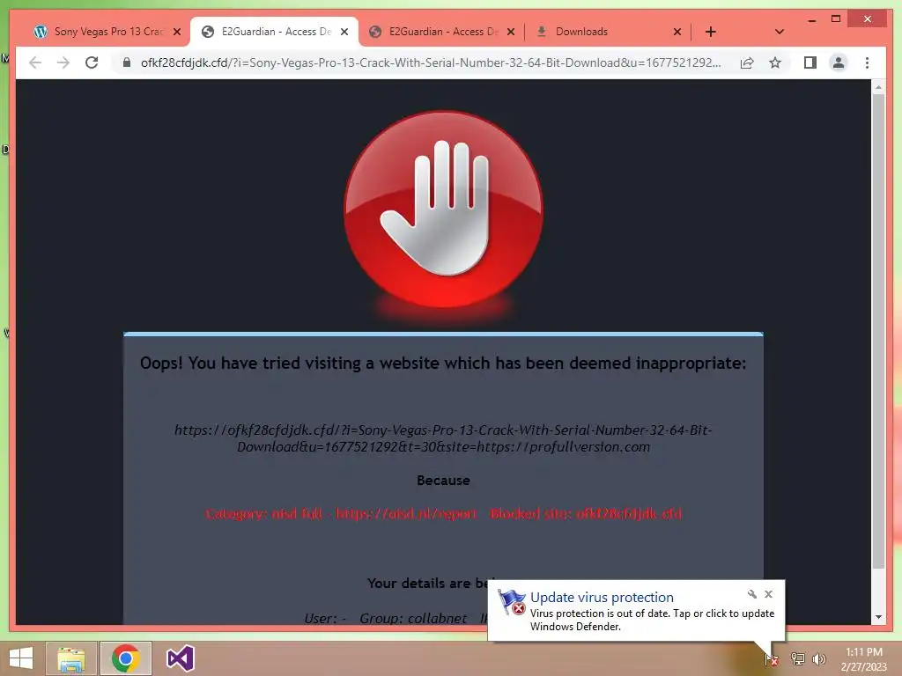Click the scrollbar down arrow

(x=878, y=617)
